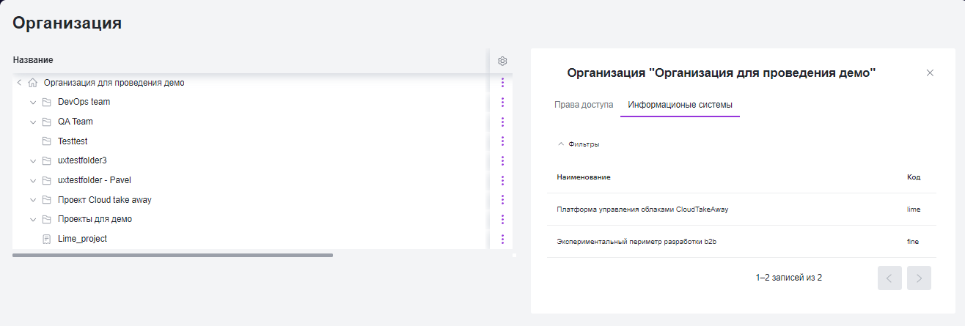The height and width of the screenshot is (326, 965).
Task: Open three-dot menu for uxtestfolder3
Action: 502,160
